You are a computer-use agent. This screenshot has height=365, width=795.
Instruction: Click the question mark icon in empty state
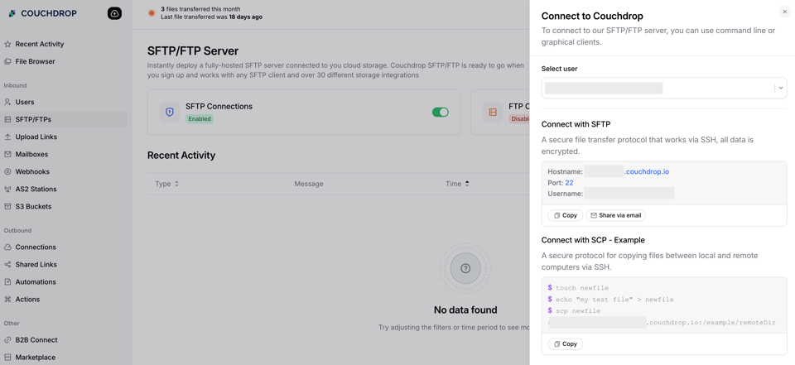[x=465, y=269]
